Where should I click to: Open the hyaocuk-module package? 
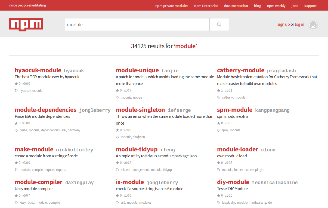pyautogui.click(x=38, y=70)
